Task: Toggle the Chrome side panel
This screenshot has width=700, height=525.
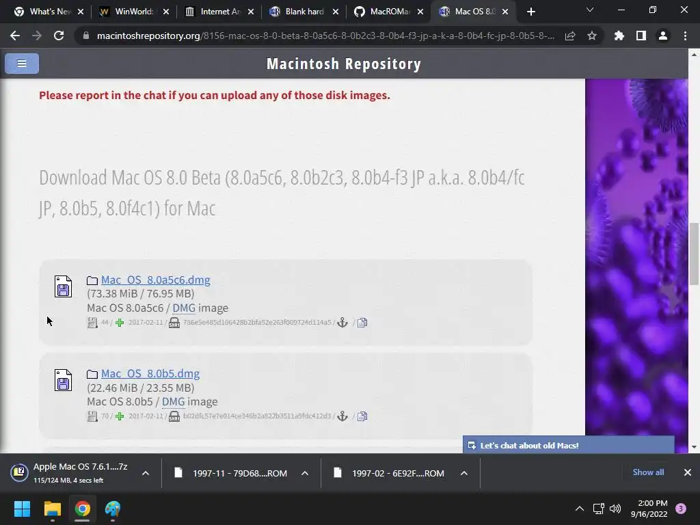Action: 641,36
